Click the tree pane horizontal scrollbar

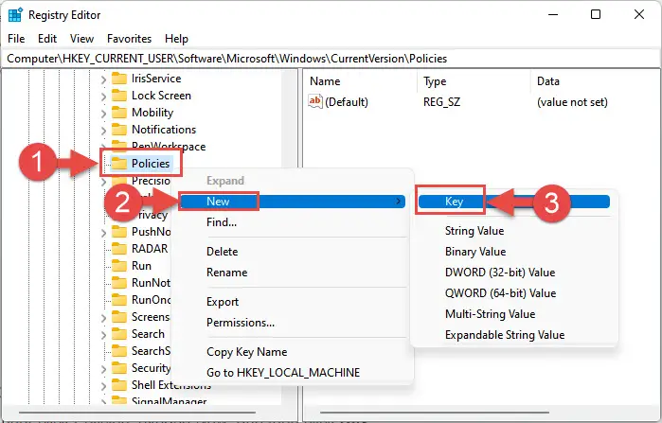point(137,412)
